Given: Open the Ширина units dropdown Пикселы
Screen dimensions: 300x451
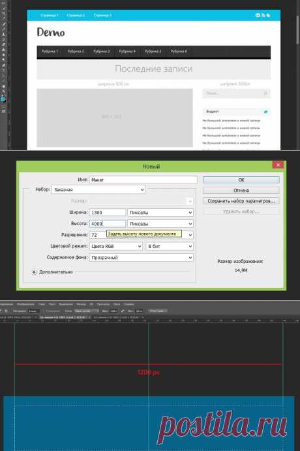Looking at the screenshot, I should [160, 213].
